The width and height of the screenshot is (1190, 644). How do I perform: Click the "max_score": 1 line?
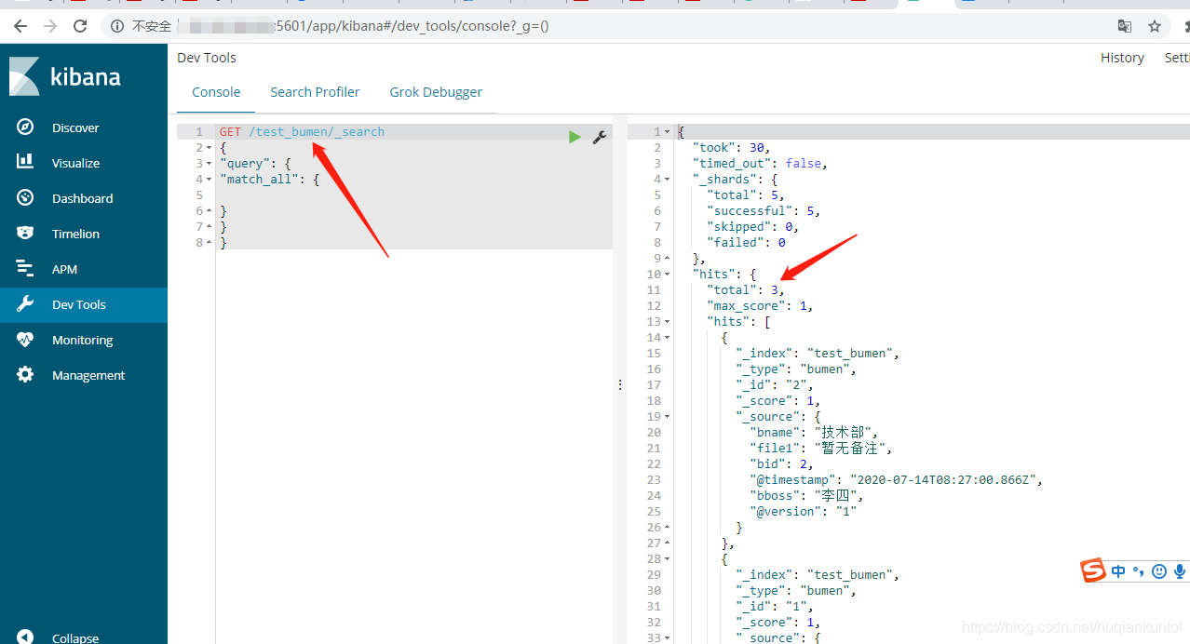[761, 306]
